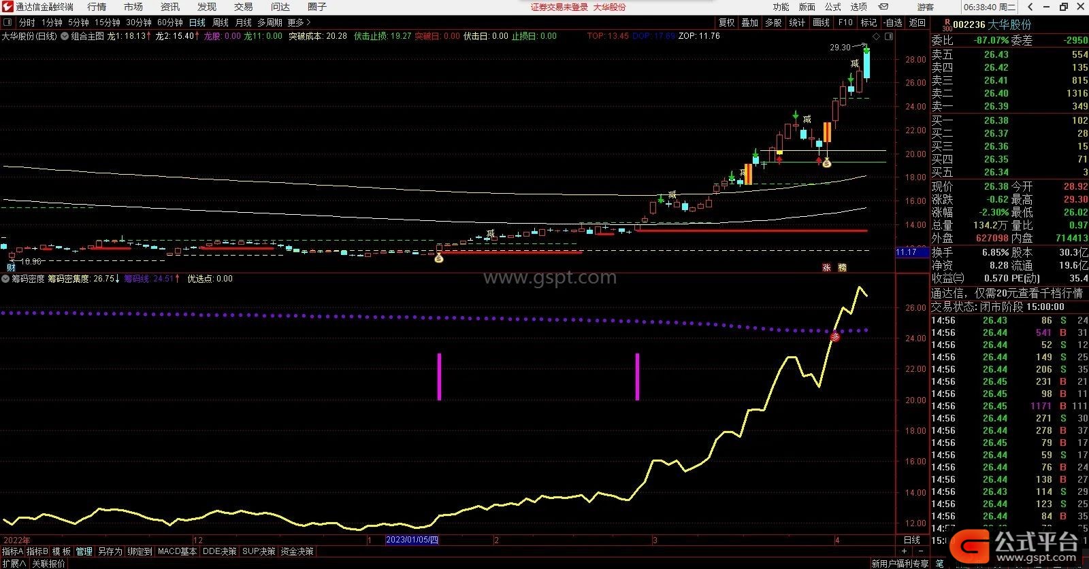The image size is (1089, 569).
Task: Click the 模板 template button
Action: (x=61, y=551)
